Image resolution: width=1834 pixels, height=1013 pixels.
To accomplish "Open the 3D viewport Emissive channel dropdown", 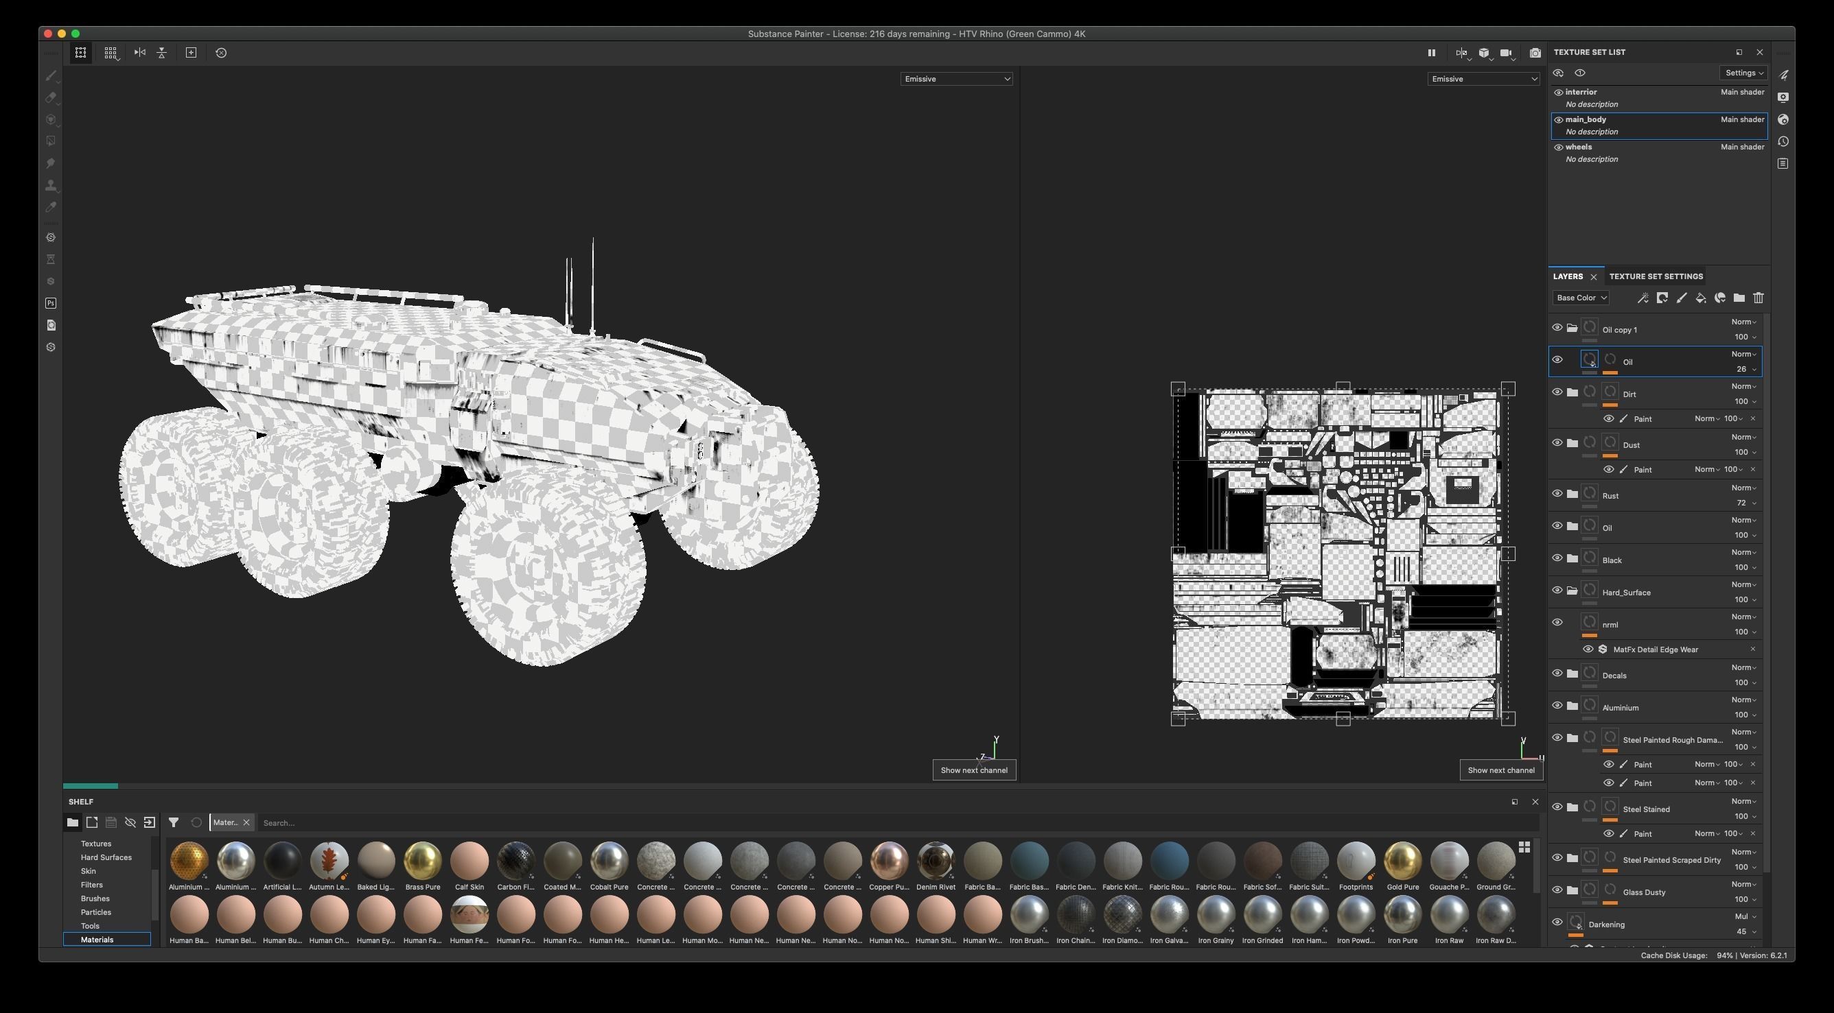I will [955, 79].
